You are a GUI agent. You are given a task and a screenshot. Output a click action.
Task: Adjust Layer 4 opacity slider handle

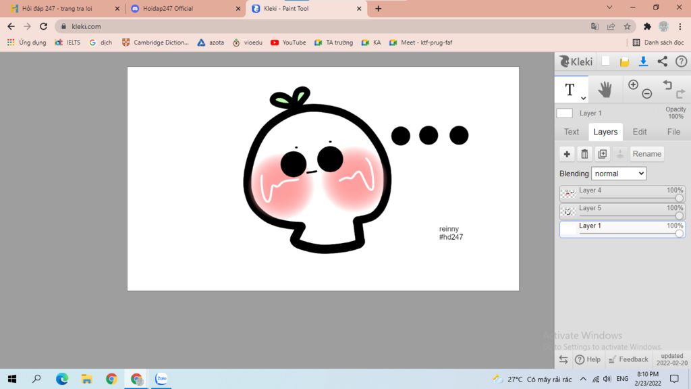pos(679,199)
